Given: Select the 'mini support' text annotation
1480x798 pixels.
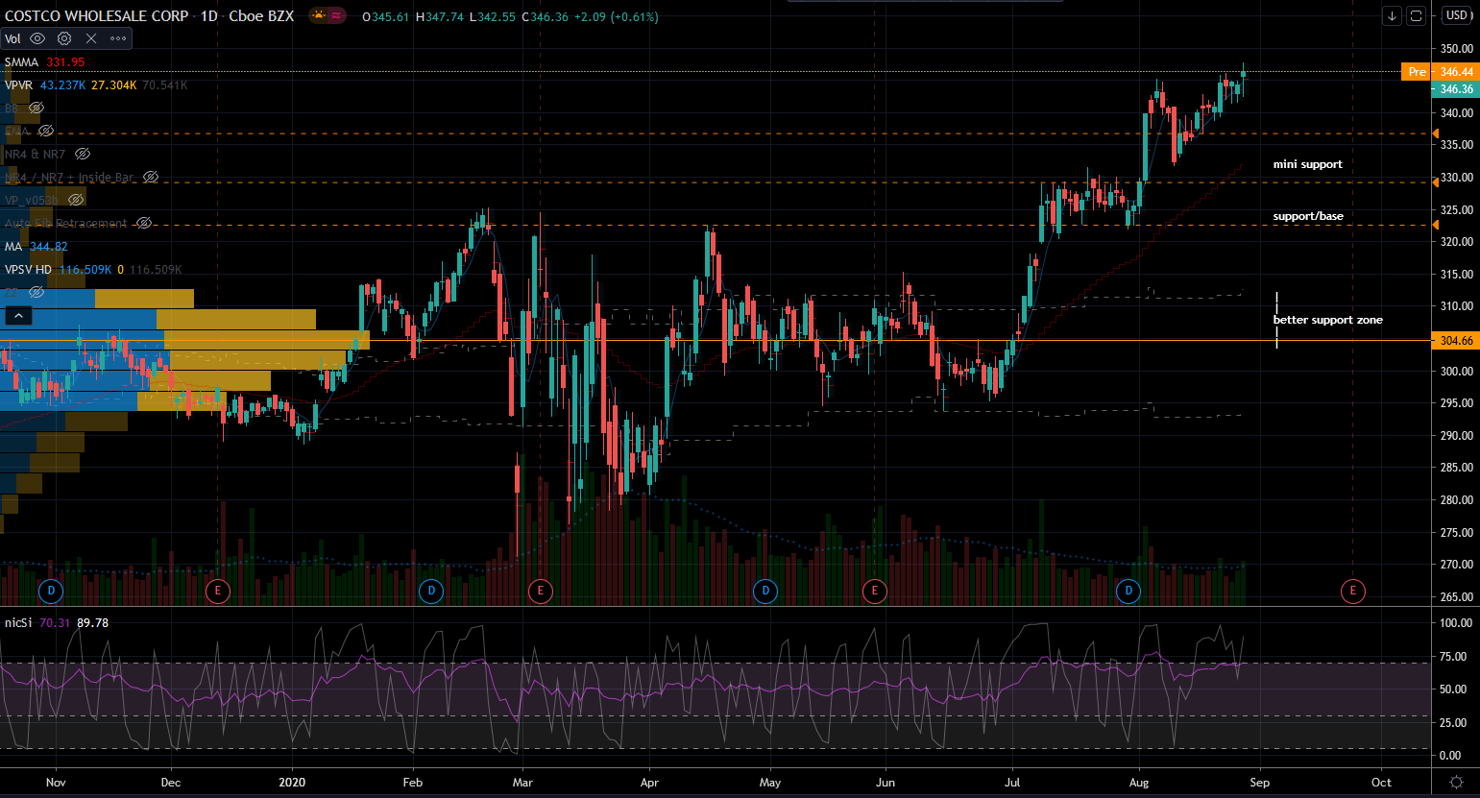Looking at the screenshot, I should point(1308,164).
